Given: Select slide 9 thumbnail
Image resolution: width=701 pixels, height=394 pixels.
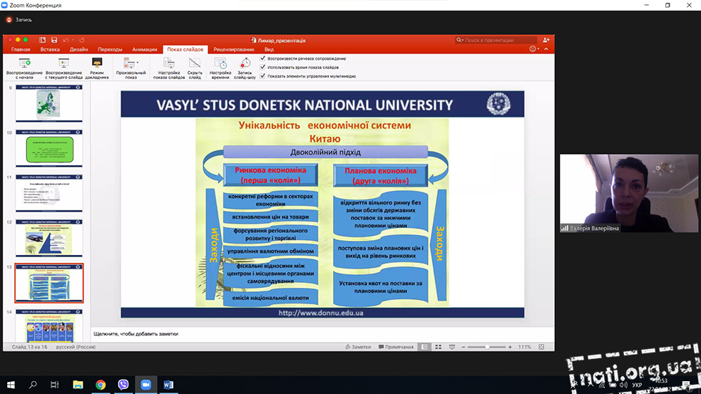Looking at the screenshot, I should tap(49, 103).
